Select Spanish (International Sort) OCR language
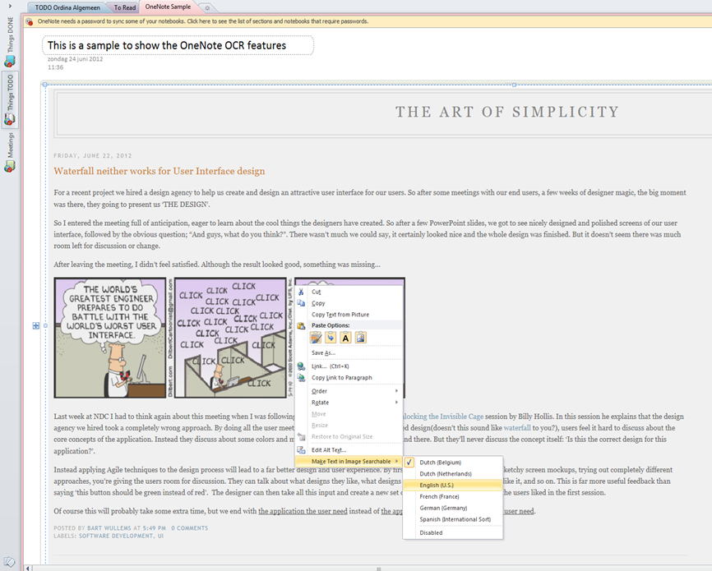 click(453, 519)
